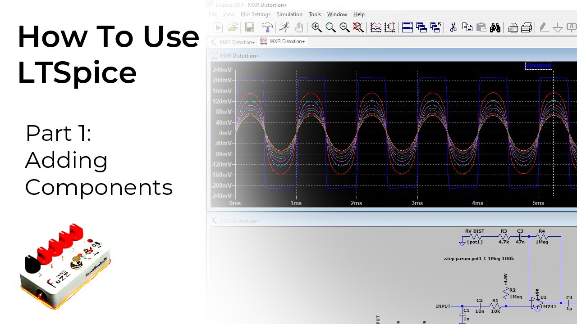Screen dimensions: 577x324
Task: Open the Simulation menu
Action: click(289, 14)
